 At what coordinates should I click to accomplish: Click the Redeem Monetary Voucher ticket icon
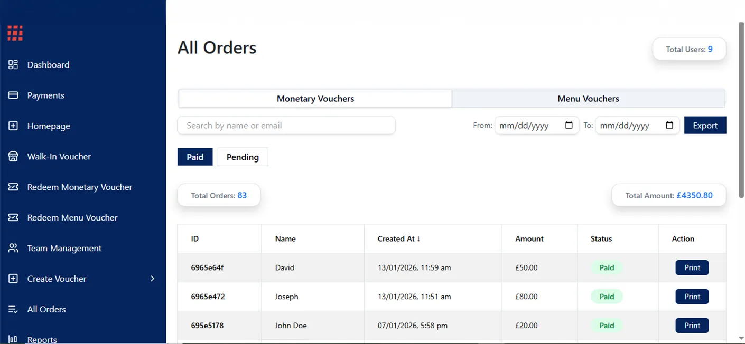pos(13,187)
